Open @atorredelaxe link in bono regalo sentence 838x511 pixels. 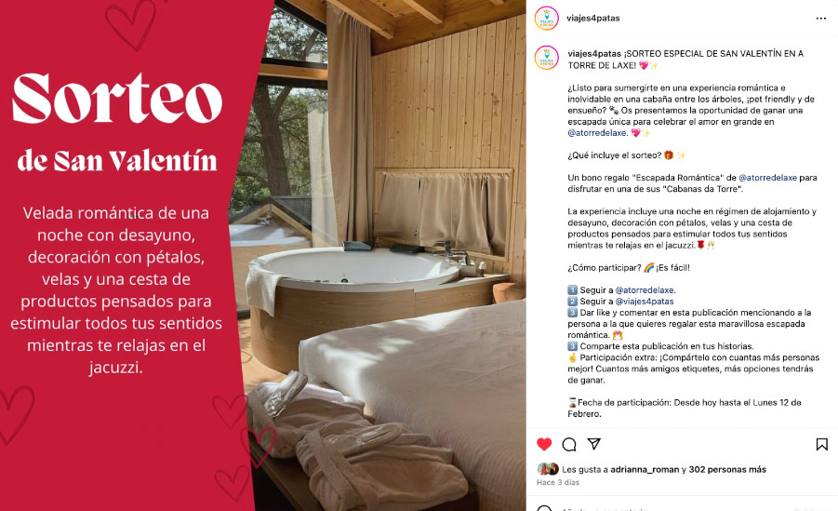(x=767, y=178)
